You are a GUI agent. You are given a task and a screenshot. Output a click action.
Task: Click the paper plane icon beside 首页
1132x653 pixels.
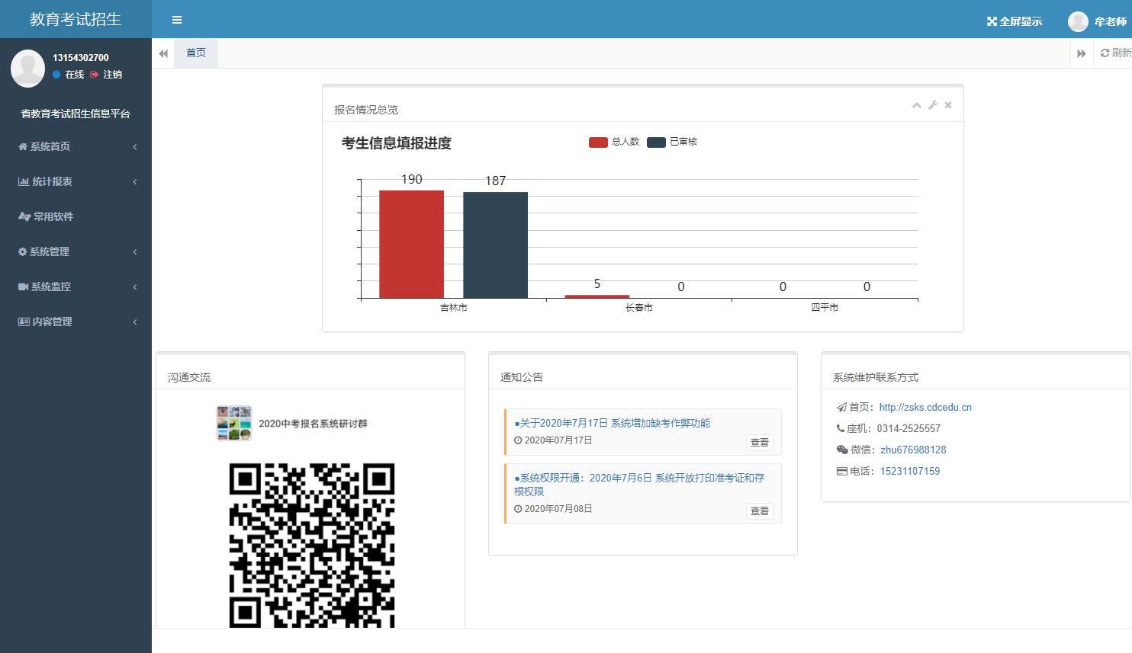click(x=842, y=408)
